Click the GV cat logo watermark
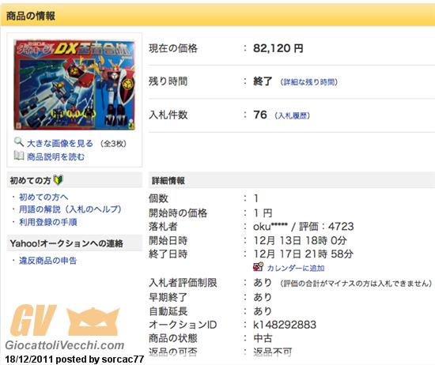The width and height of the screenshot is (435, 365). click(66, 321)
